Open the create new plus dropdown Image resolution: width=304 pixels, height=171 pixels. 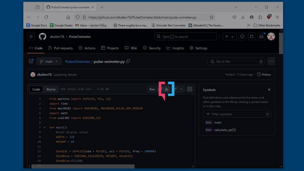(x=229, y=36)
